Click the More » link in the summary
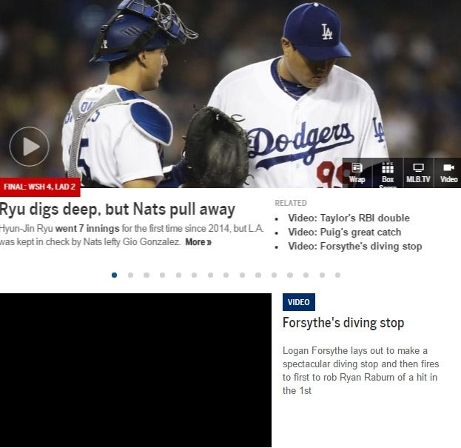 click(x=198, y=242)
